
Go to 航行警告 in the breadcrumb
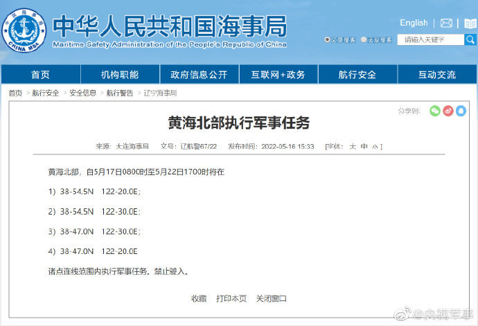coord(120,93)
